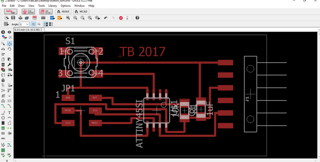Open the Library menu

click(53, 6)
